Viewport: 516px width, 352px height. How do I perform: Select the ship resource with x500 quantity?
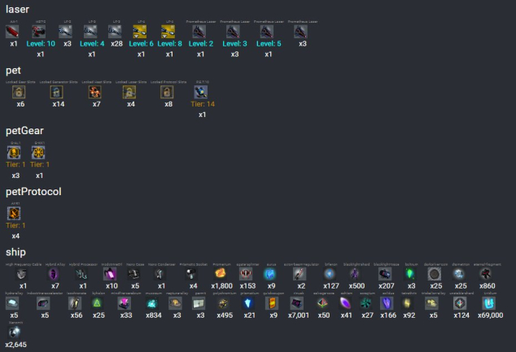[x=356, y=275]
